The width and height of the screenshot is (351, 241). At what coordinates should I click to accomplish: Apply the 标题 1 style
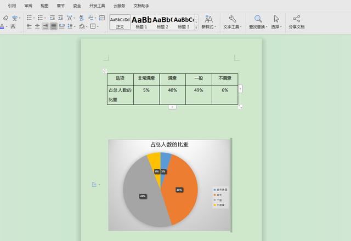click(x=141, y=22)
